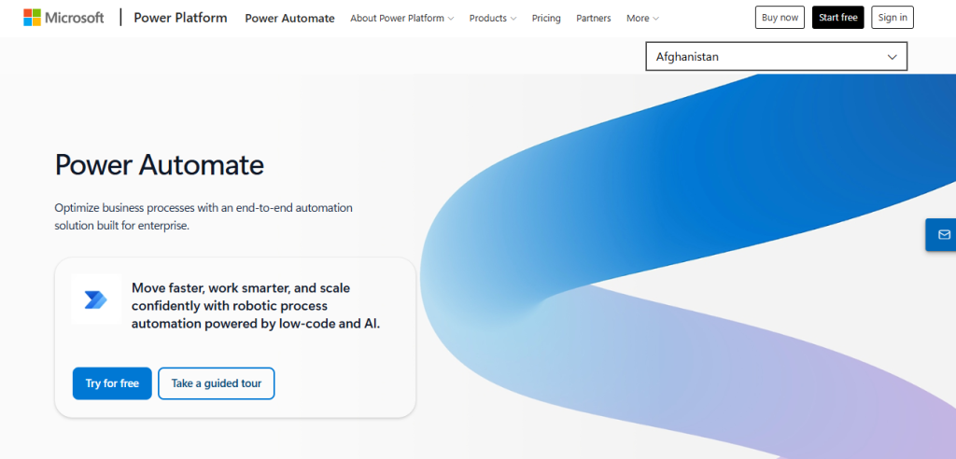Viewport: 956px width, 459px height.
Task: Click the Try for free button
Action: [112, 383]
